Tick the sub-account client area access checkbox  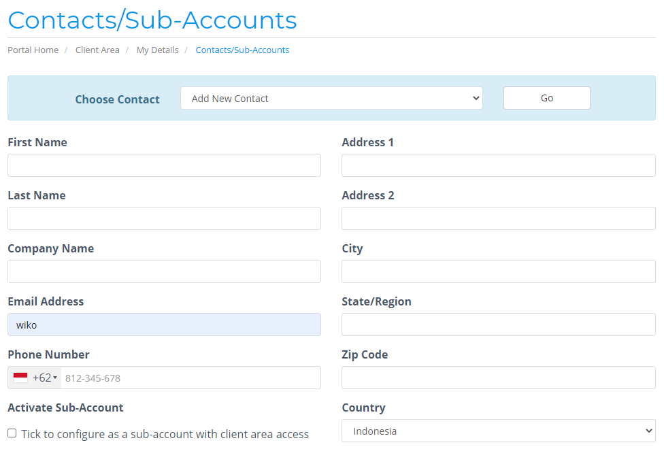pyautogui.click(x=11, y=434)
